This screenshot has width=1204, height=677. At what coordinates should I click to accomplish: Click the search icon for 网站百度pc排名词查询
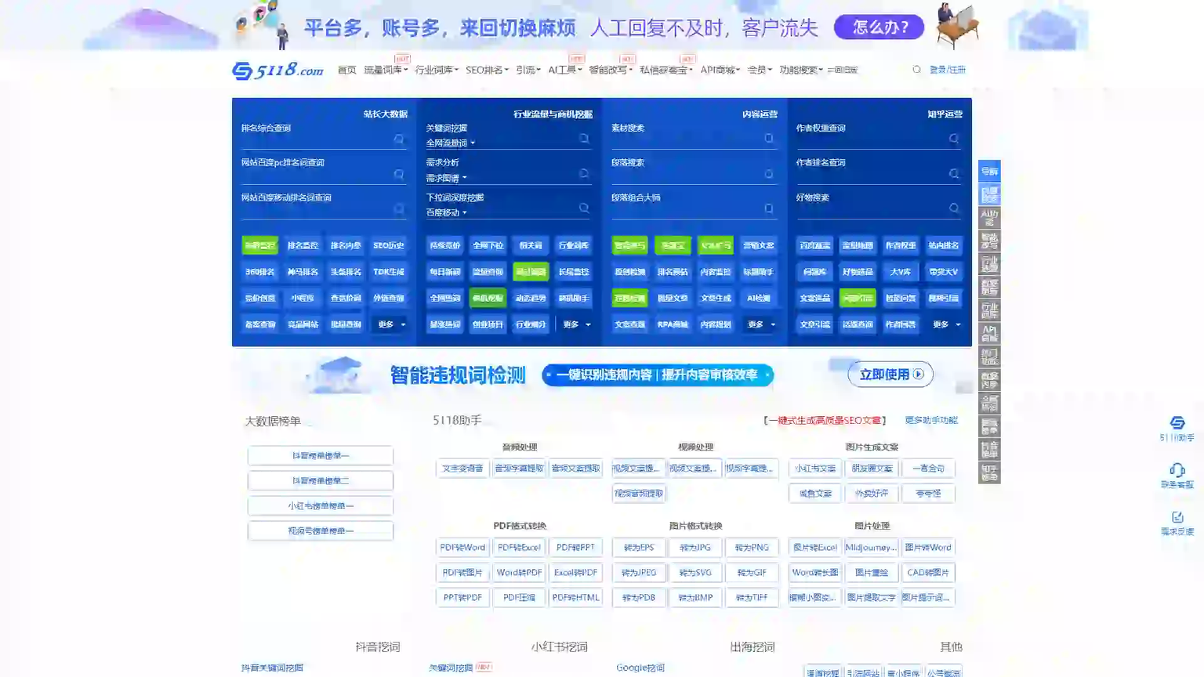399,174
